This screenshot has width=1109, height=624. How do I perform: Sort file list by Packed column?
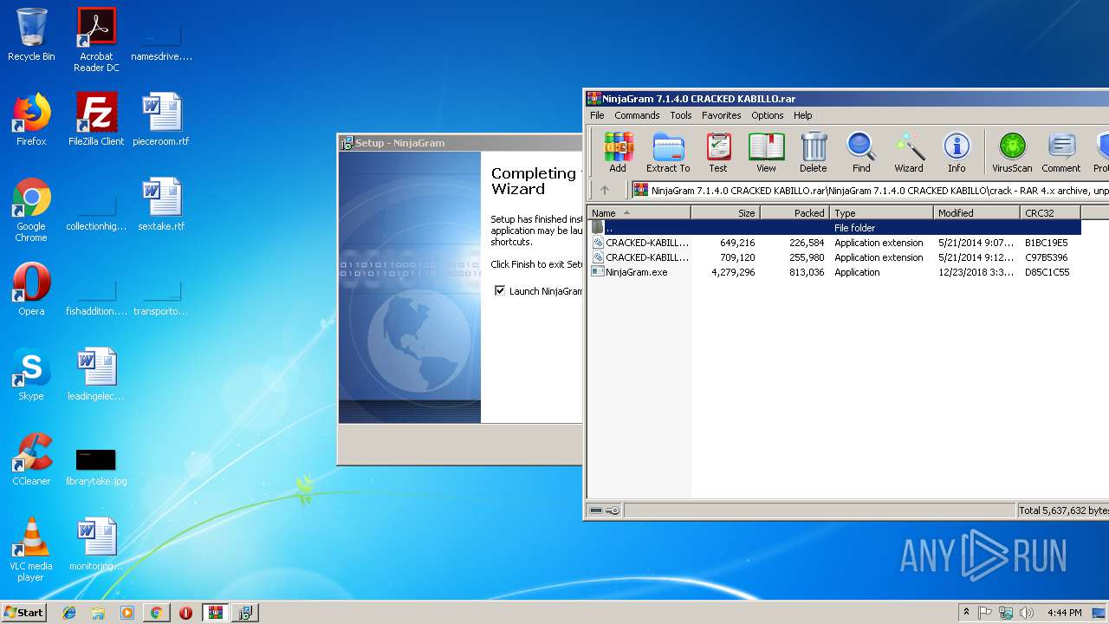(794, 212)
